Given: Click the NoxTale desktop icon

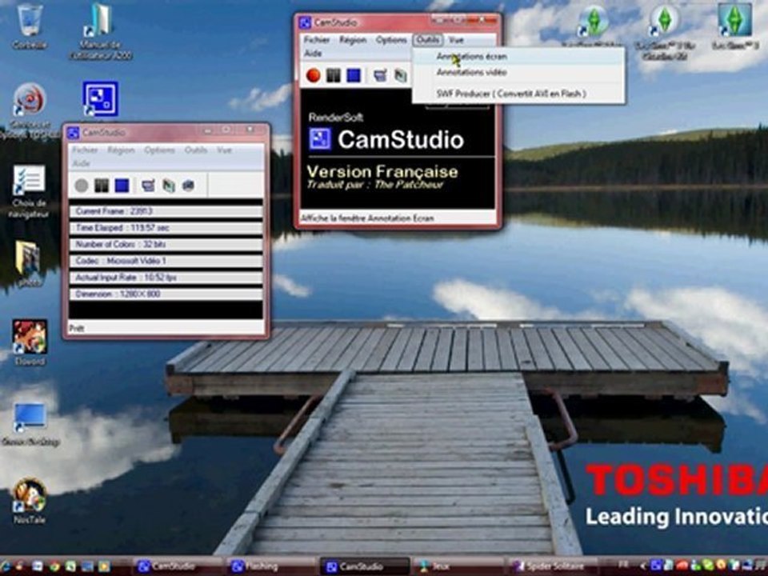Looking at the screenshot, I should (30, 501).
